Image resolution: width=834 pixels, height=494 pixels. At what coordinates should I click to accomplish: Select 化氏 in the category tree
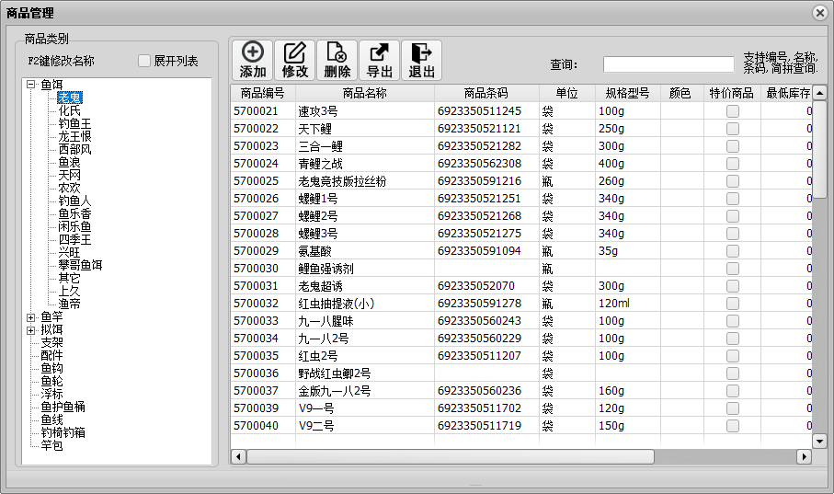[x=69, y=110]
